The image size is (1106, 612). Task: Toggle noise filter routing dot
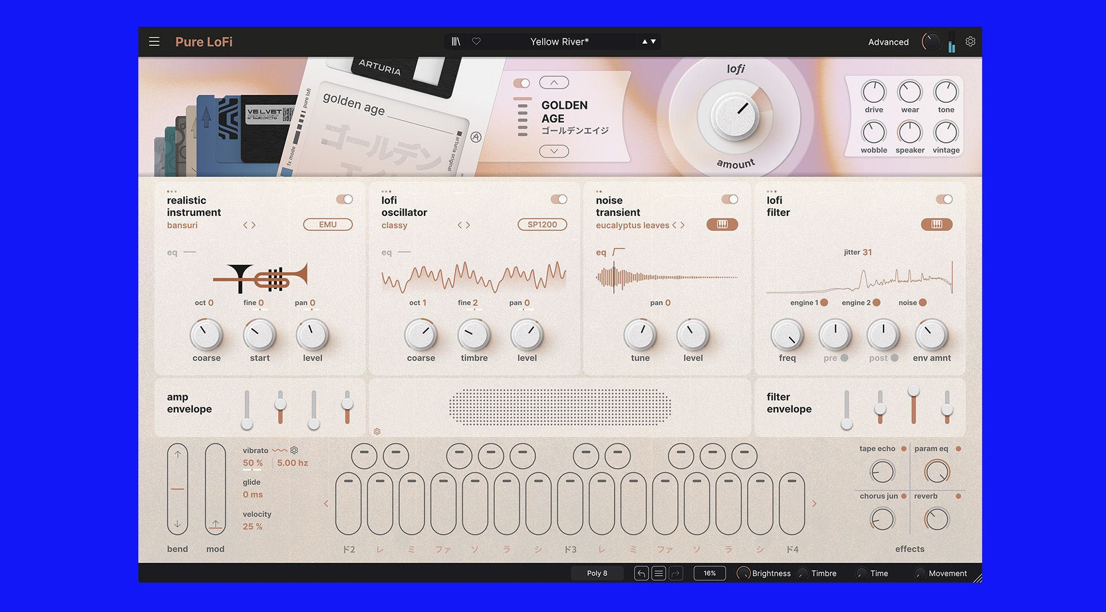click(923, 302)
